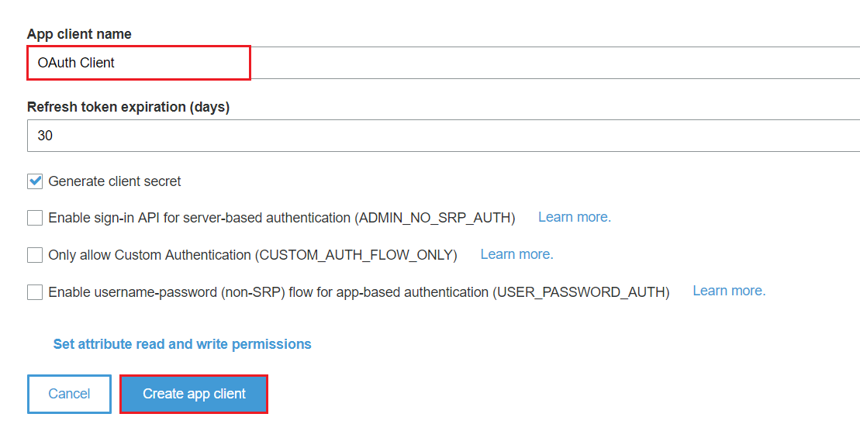Check the USER_PASSWORD_AUTH flow checkbox
Screen dimensions: 860x431
(x=35, y=292)
